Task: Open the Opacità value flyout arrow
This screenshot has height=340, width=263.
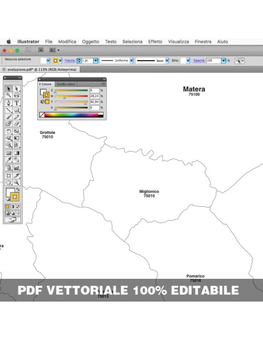Action: (223, 61)
